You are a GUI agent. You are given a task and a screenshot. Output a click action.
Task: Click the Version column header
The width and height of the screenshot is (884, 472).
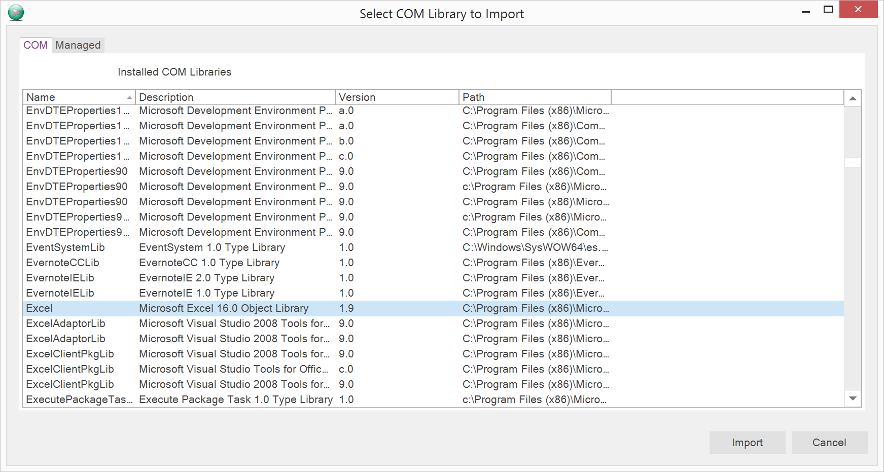pos(397,97)
